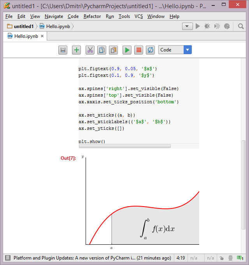249x265 pixels.
Task: Cut the cell using scissors icon
Action: [x=90, y=50]
